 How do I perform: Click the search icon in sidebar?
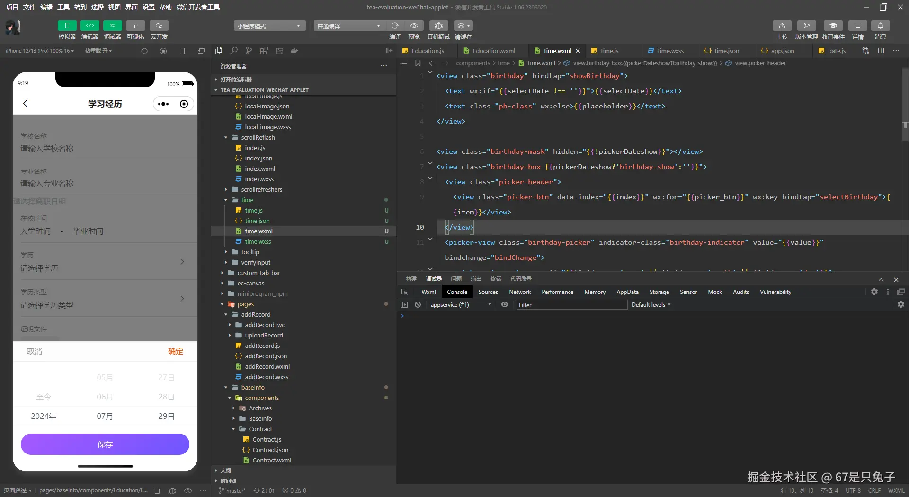tap(234, 51)
